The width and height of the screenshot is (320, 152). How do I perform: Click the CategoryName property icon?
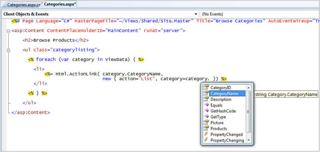[206, 93]
